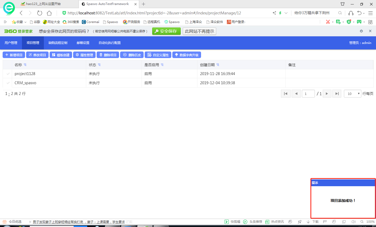This screenshot has height=227, width=376.
Task: Expand the rows-per-page dropdown showing 10
Action: click(x=352, y=94)
